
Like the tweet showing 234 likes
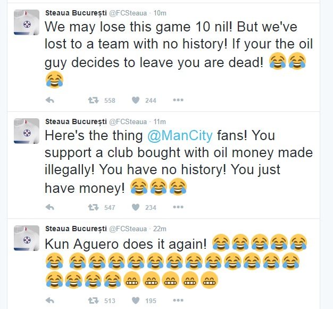pos(136,207)
